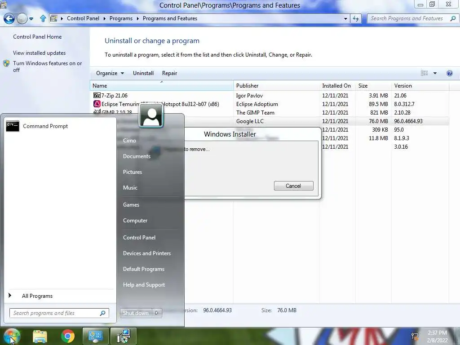Click the help question mark icon

click(x=449, y=73)
